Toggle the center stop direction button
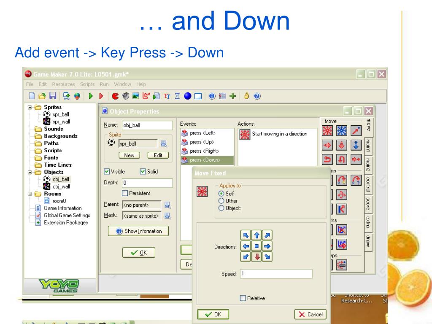 [256, 246]
